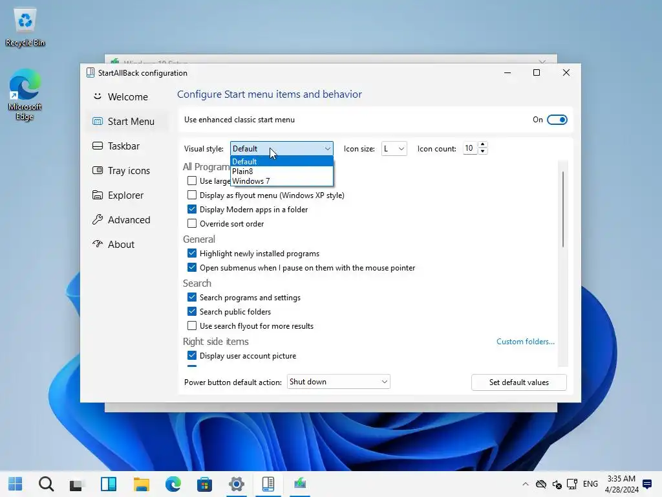
Task: Click Set default values button
Action: (519, 382)
